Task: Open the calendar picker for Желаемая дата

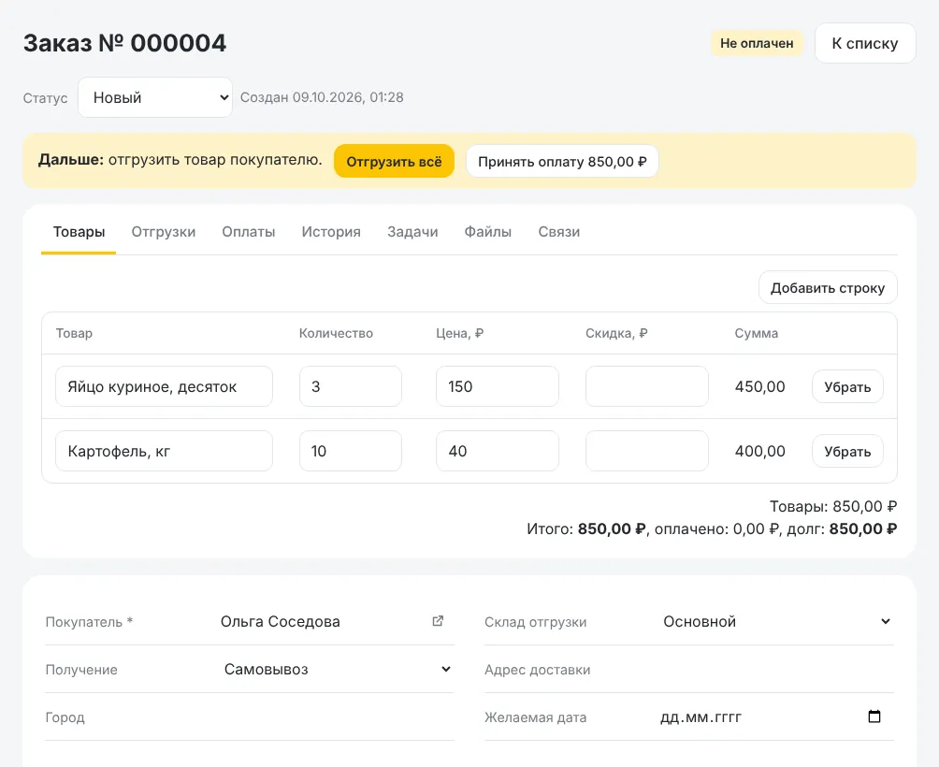Action: coord(874,716)
